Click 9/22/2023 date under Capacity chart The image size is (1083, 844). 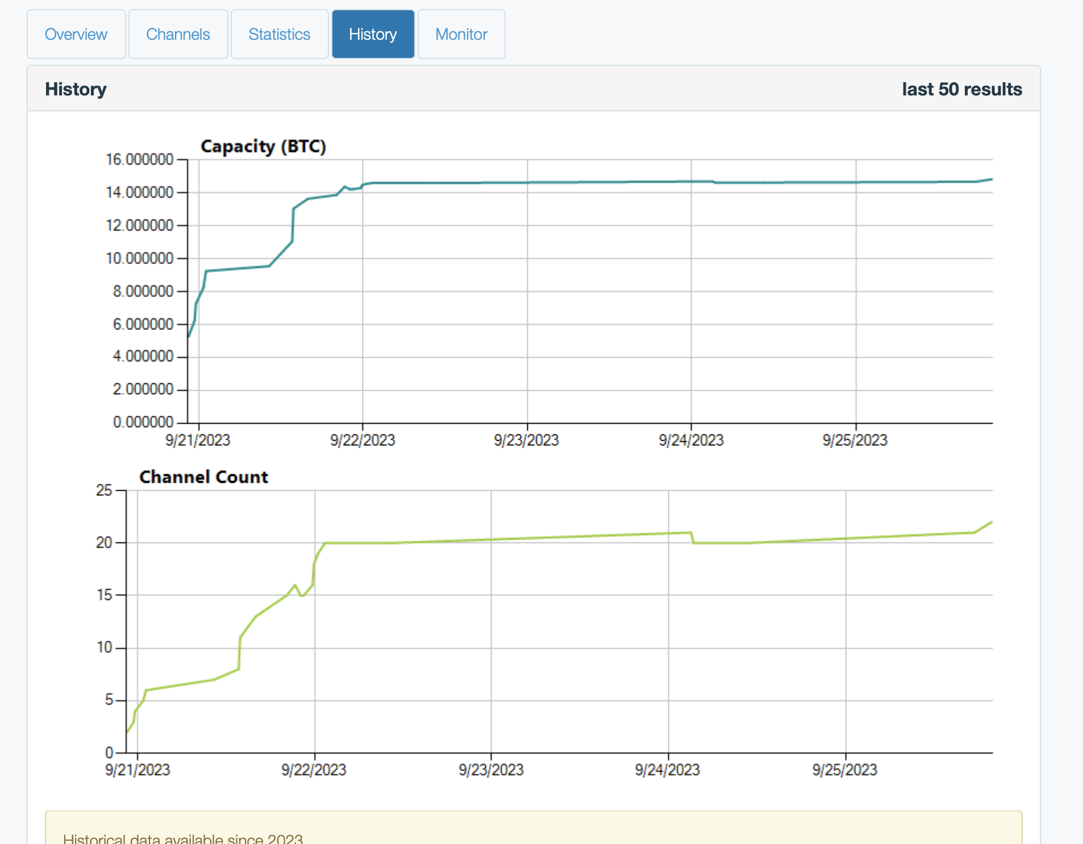363,440
